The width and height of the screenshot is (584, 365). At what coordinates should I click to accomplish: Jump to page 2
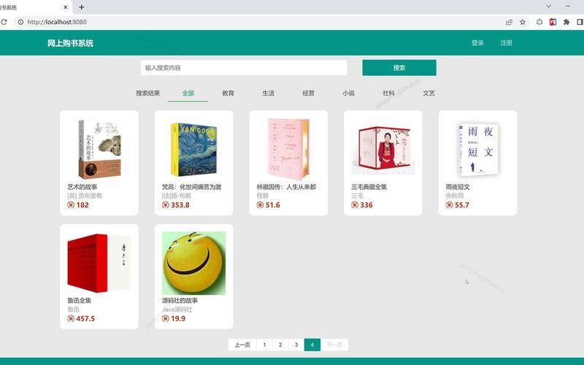pyautogui.click(x=280, y=345)
